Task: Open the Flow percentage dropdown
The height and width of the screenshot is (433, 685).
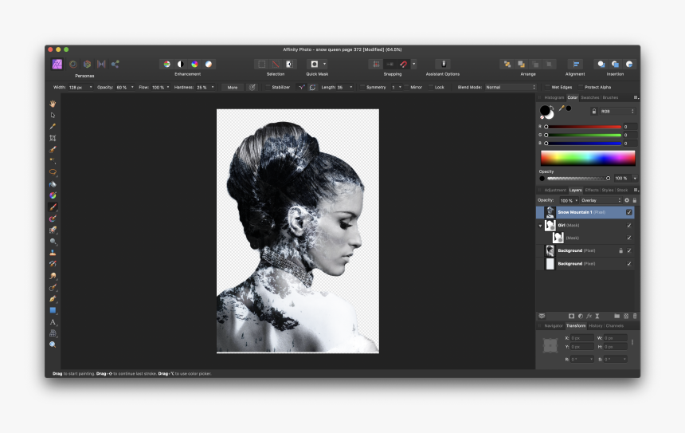Action: pyautogui.click(x=168, y=87)
